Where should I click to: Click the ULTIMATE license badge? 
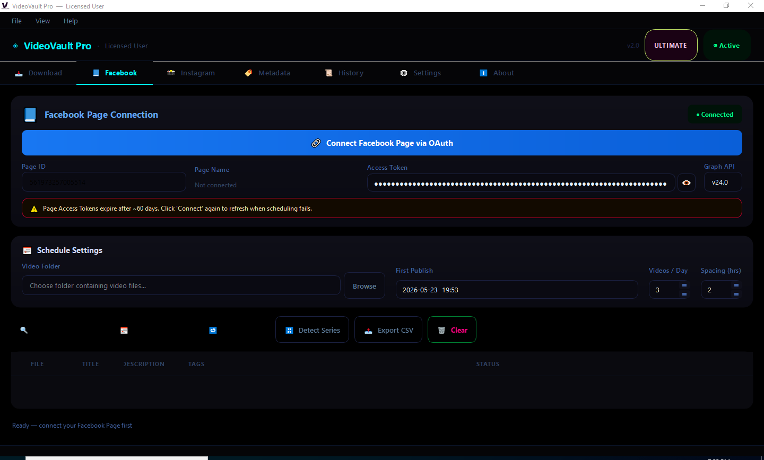coord(671,46)
